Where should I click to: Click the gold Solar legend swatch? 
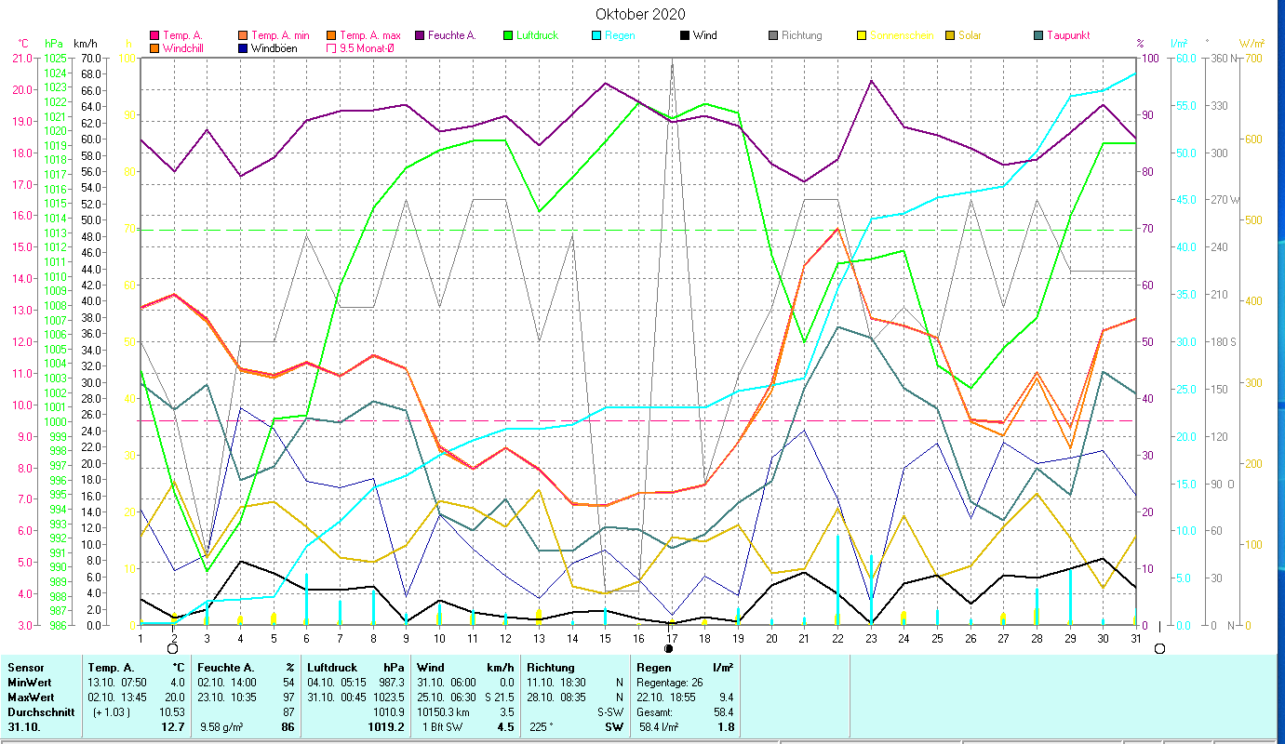point(949,35)
